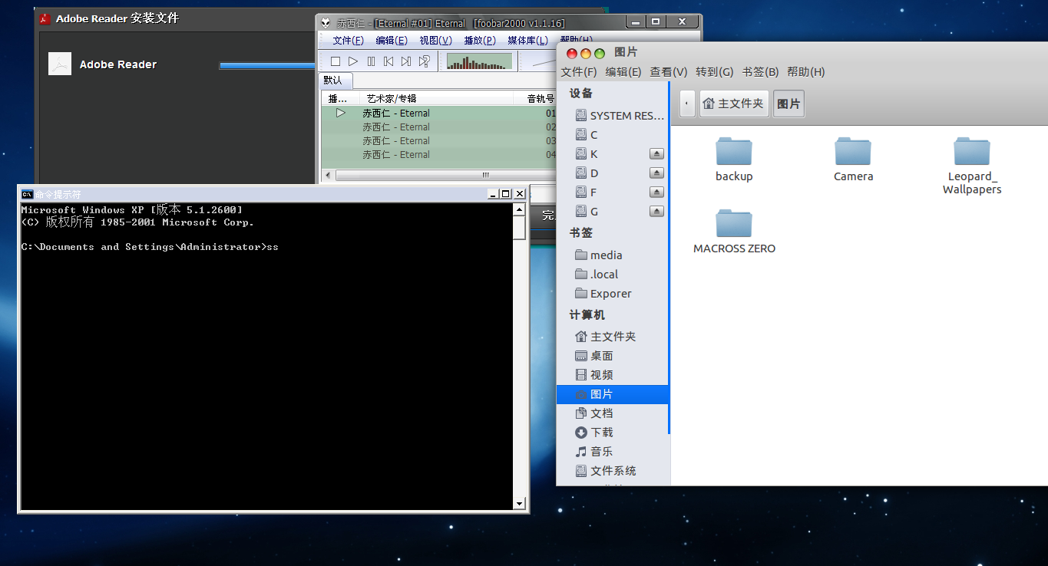The height and width of the screenshot is (566, 1048).
Task: Select the MACROSS ZERO folder
Action: 734,232
